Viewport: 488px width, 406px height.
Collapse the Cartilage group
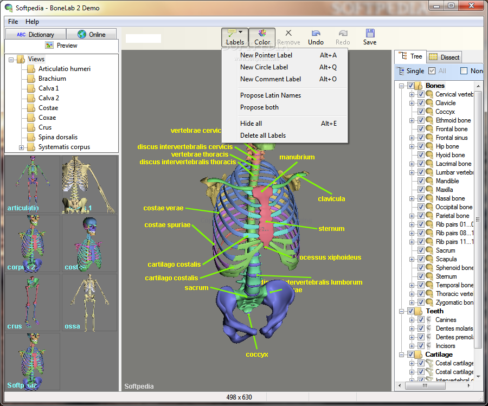coord(401,355)
